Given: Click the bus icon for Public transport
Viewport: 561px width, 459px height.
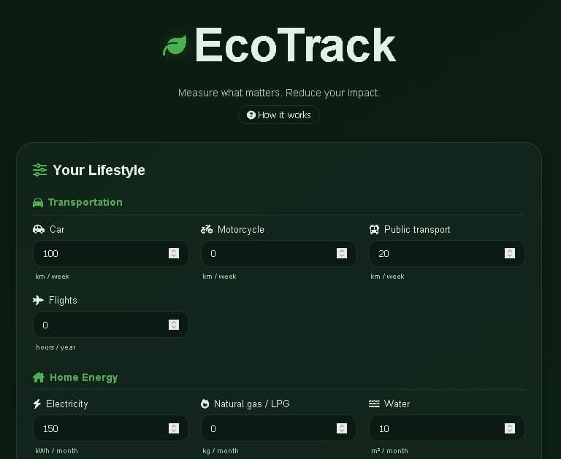Looking at the screenshot, I should click(374, 229).
